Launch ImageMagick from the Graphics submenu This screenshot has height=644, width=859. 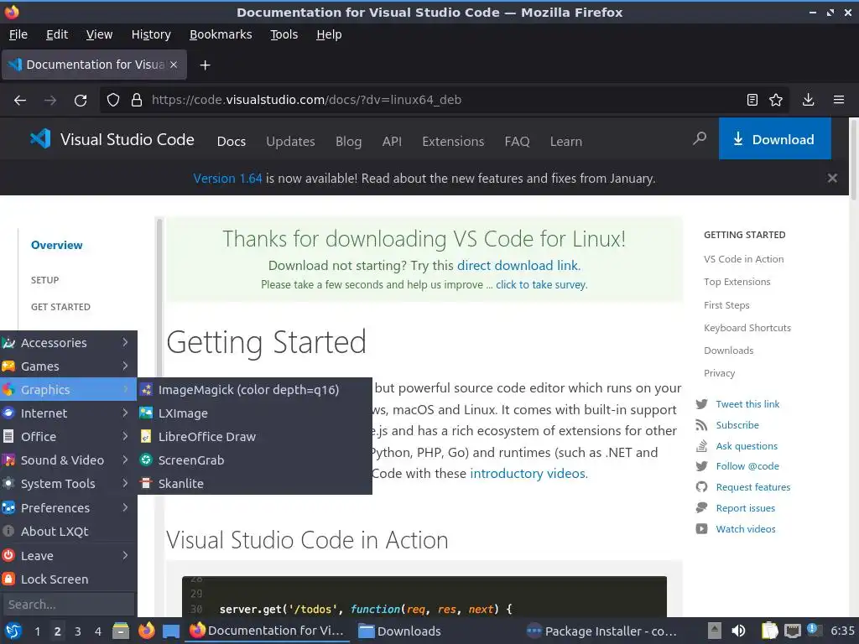tap(255, 389)
